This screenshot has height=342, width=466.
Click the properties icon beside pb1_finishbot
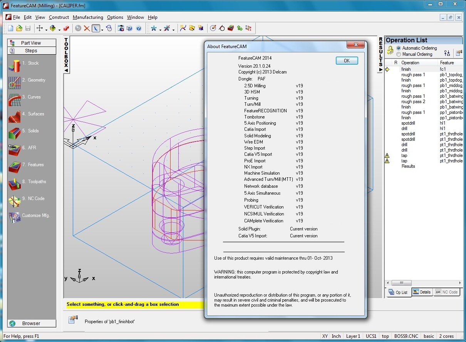point(73,320)
